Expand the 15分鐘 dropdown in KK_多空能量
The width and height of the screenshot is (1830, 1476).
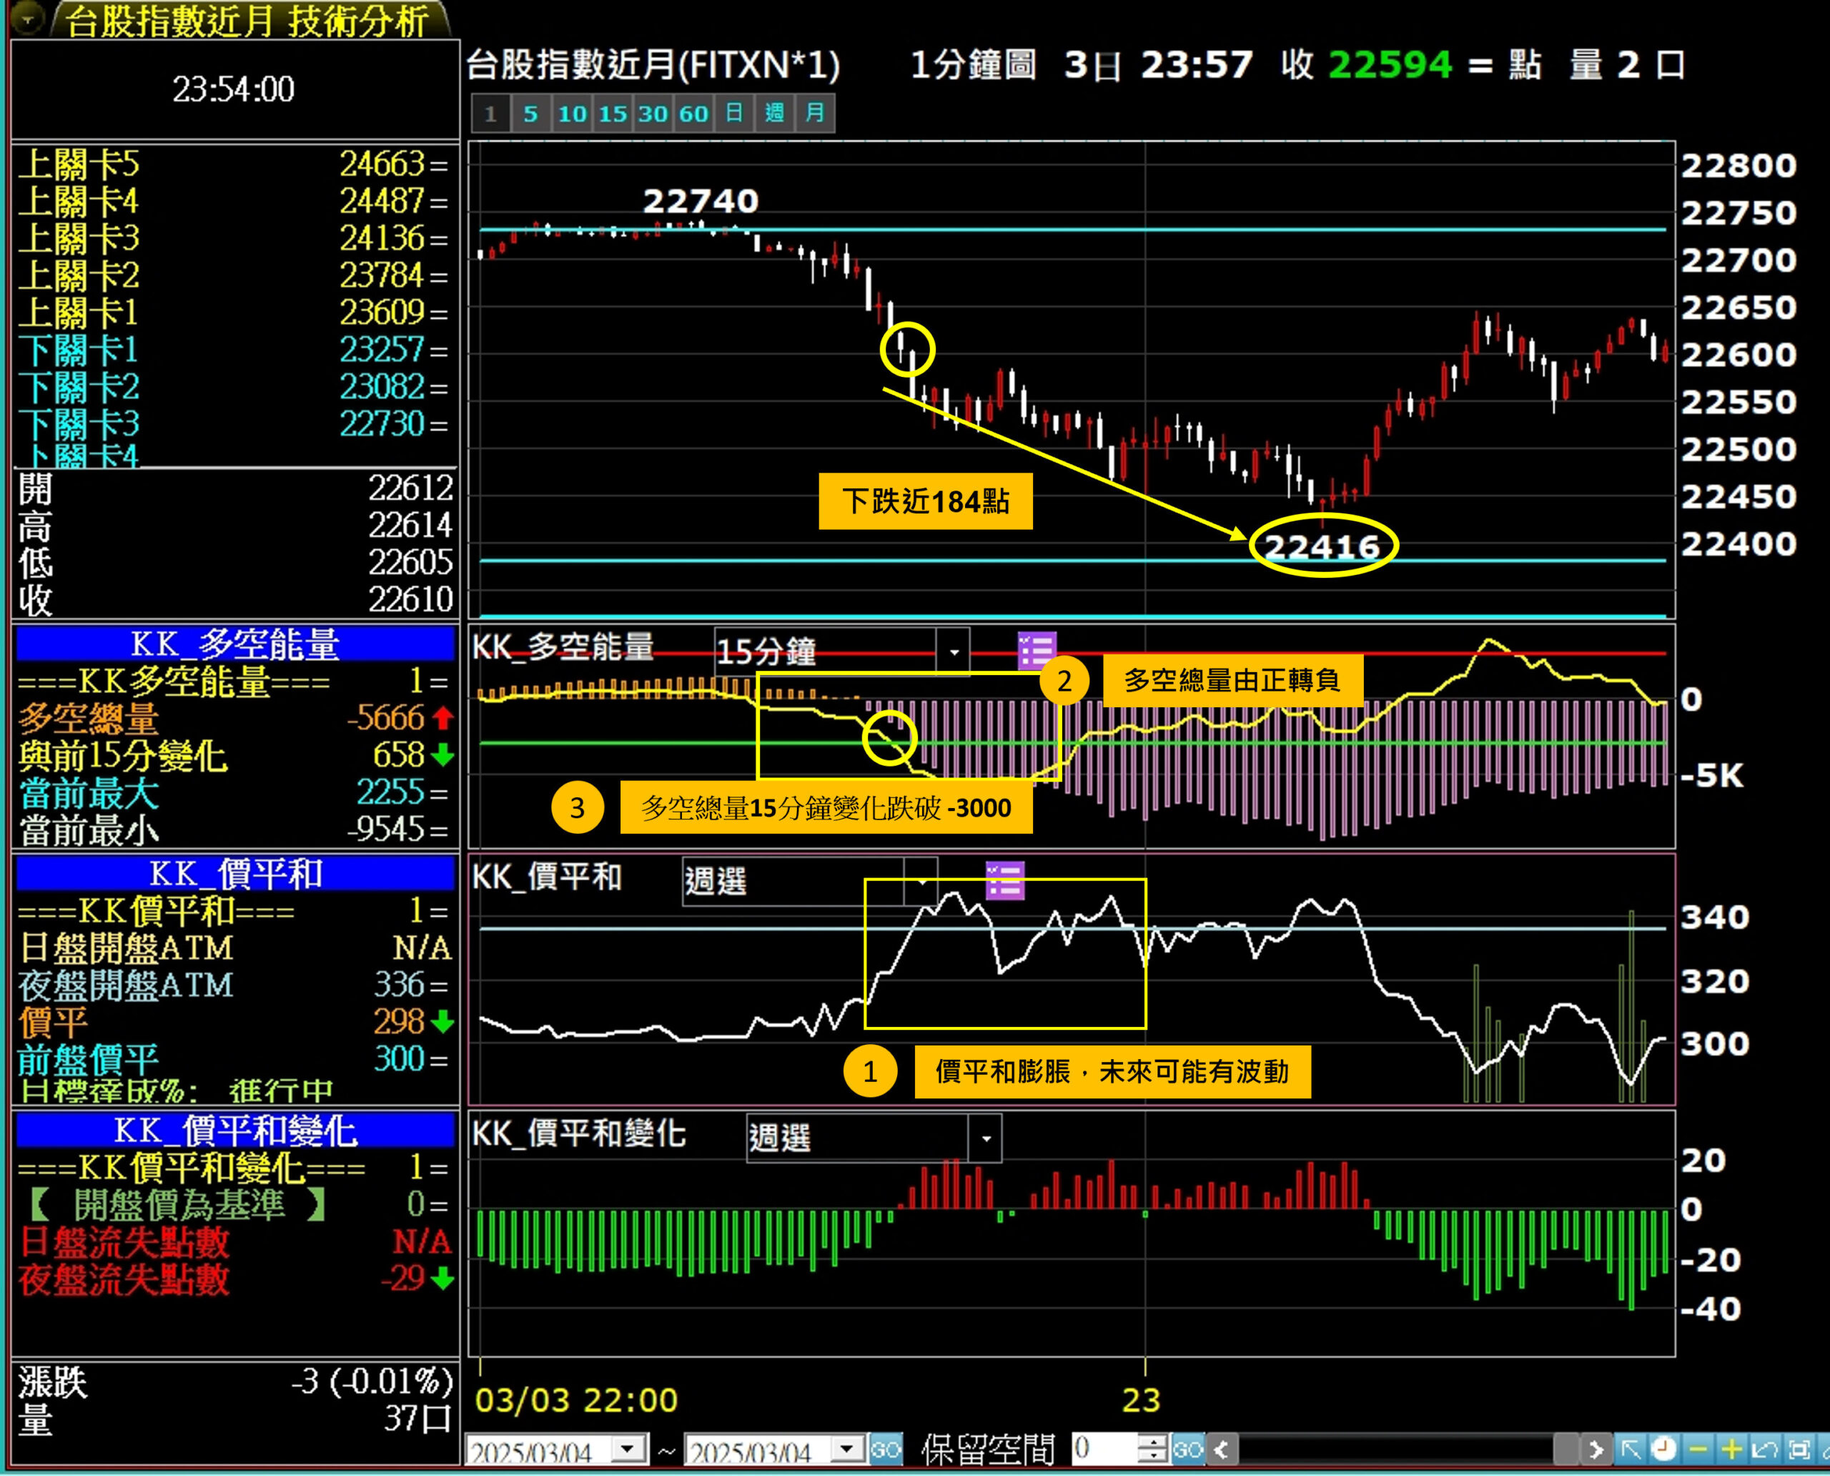click(x=954, y=653)
